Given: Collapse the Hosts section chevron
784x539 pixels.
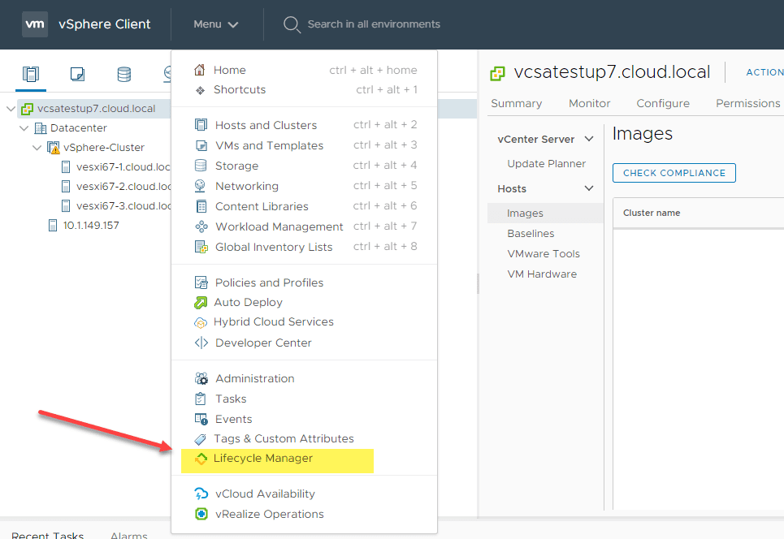Looking at the screenshot, I should tap(589, 189).
